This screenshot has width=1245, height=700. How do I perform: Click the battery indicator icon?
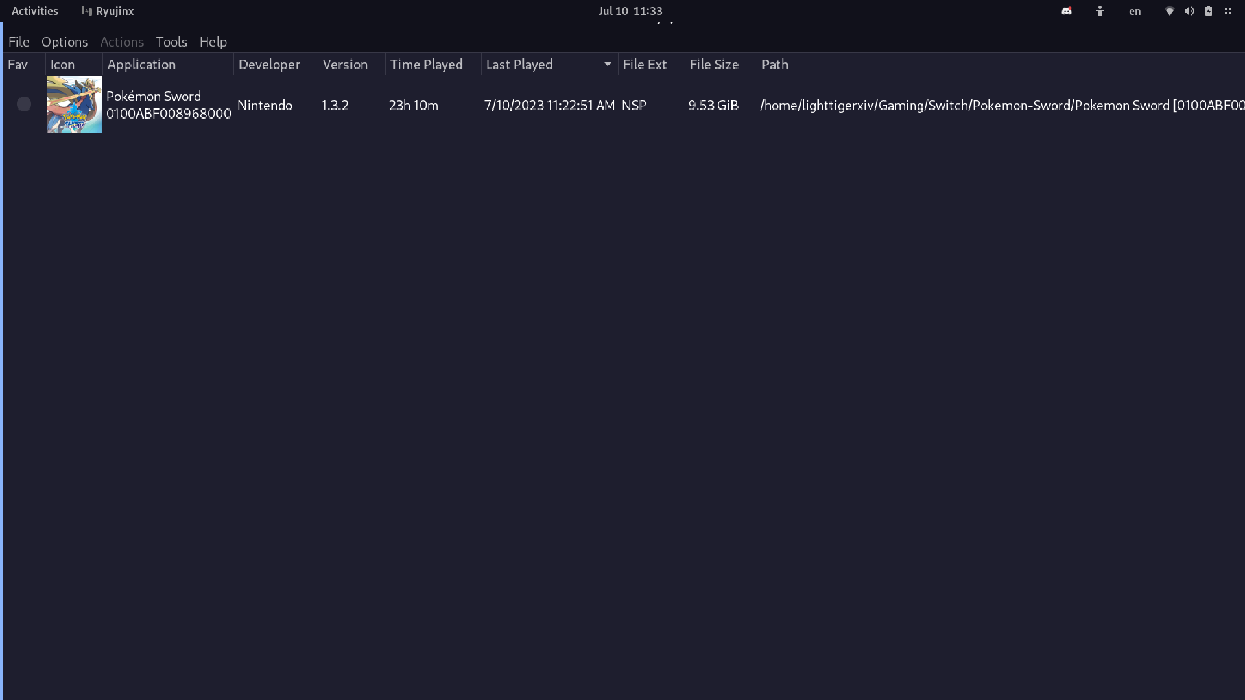[x=1209, y=11]
